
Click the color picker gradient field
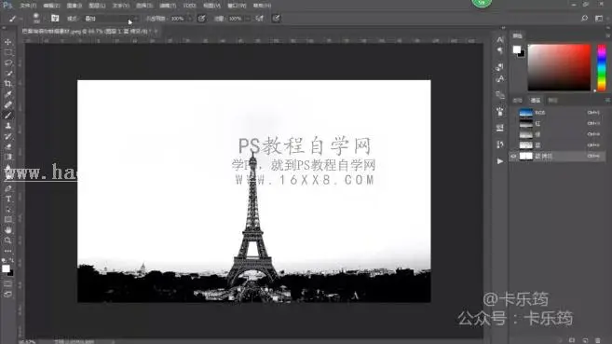point(559,67)
